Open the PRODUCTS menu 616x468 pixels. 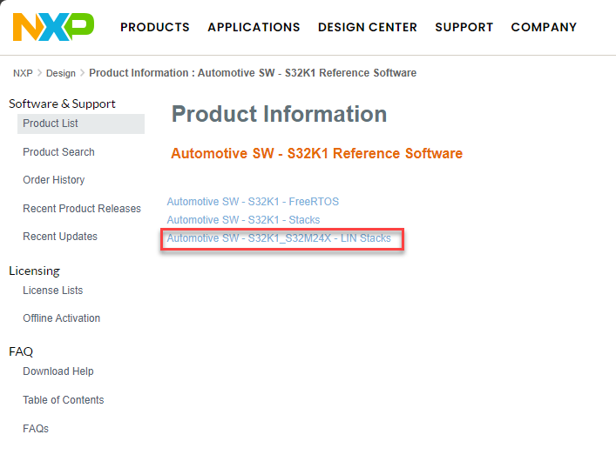pos(155,28)
